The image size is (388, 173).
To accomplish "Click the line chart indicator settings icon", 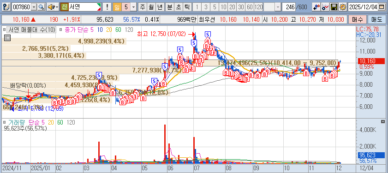I will coord(325,7).
